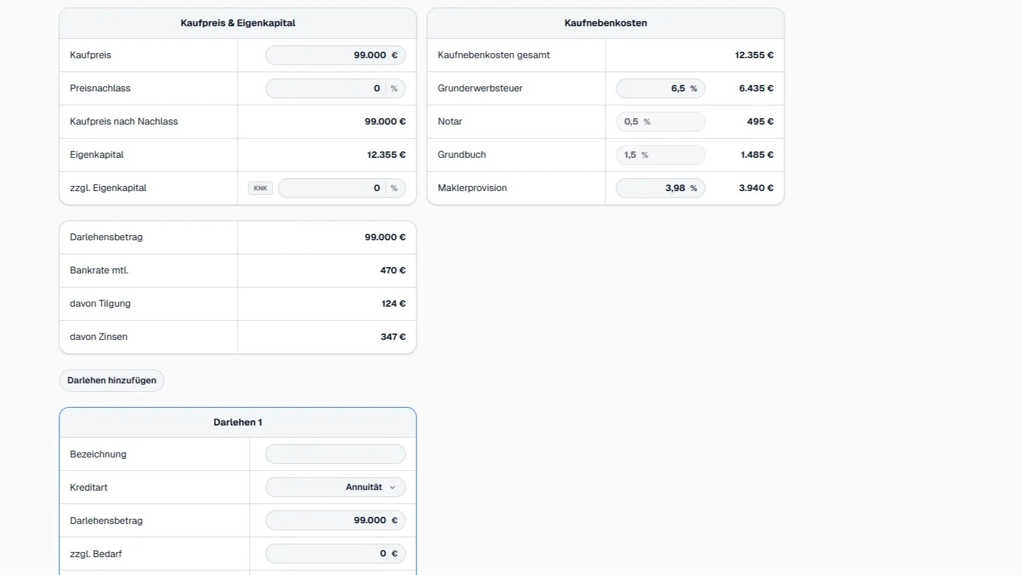Switch the % unit in the Preisnachlass field
Screen dimensions: 1022x575
coord(394,88)
